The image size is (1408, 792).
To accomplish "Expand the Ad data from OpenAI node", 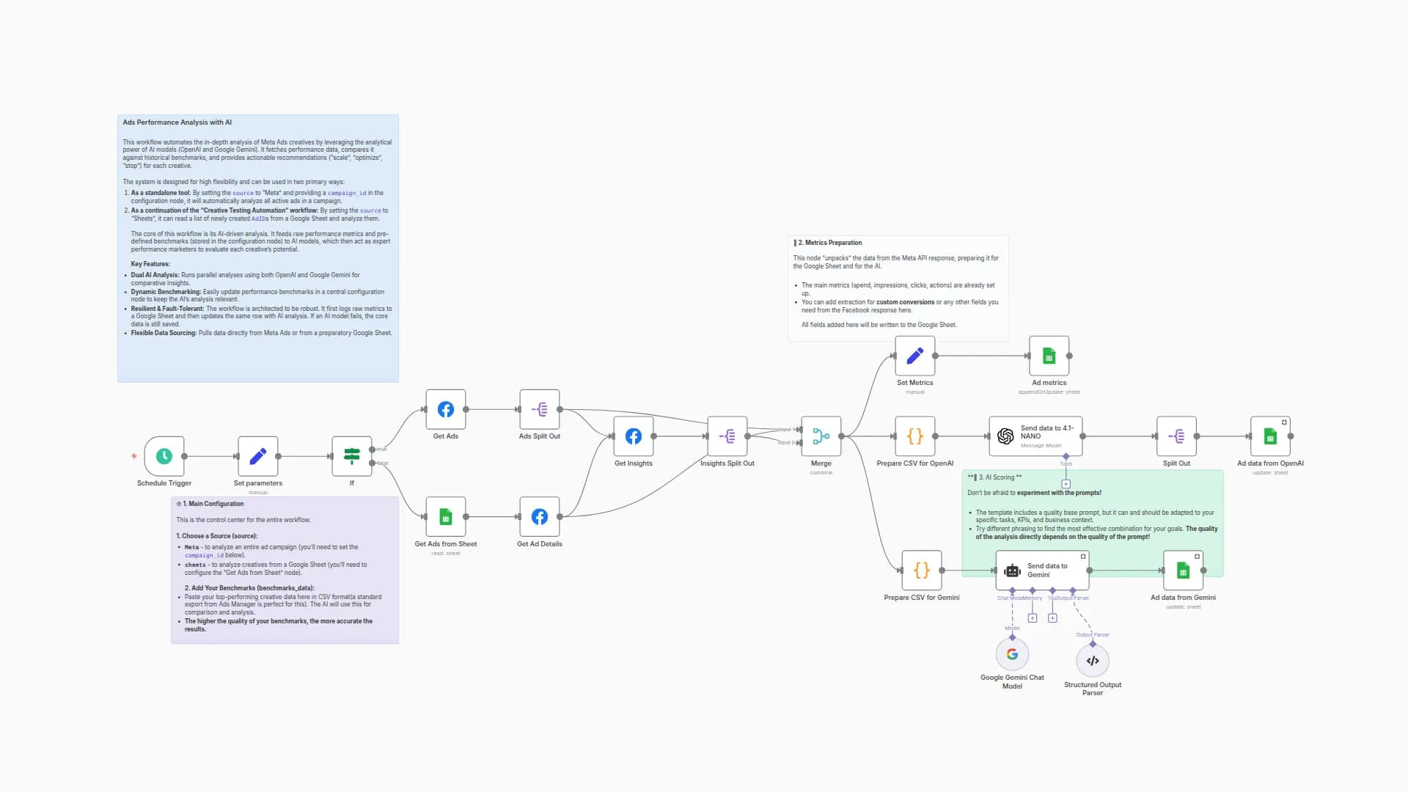I will [1284, 422].
